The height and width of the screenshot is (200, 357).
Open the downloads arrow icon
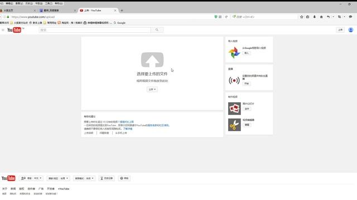315,17
